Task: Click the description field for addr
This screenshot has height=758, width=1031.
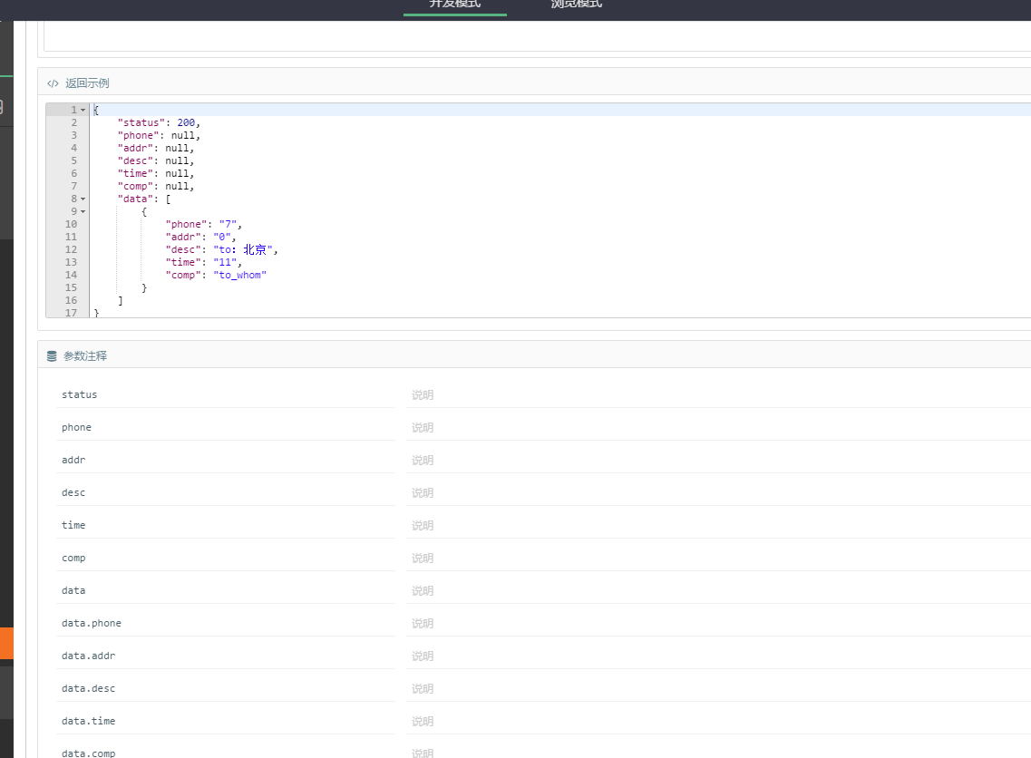Action: tap(718, 461)
